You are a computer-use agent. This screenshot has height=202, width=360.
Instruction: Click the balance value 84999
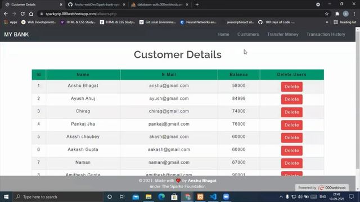[x=238, y=99]
